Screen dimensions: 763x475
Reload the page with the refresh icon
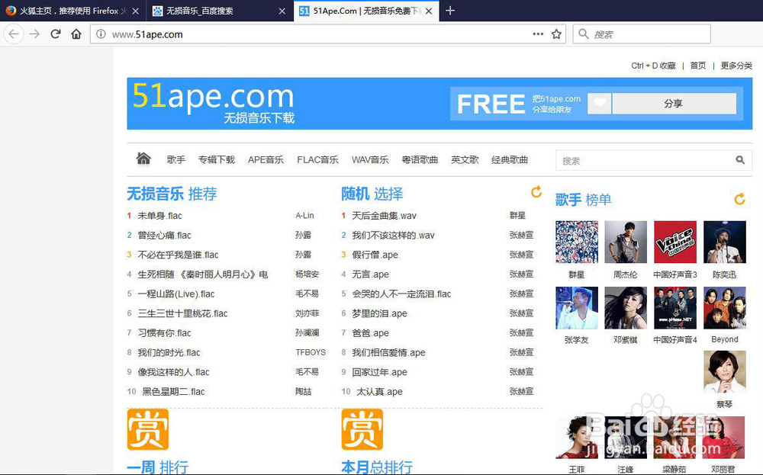click(56, 34)
